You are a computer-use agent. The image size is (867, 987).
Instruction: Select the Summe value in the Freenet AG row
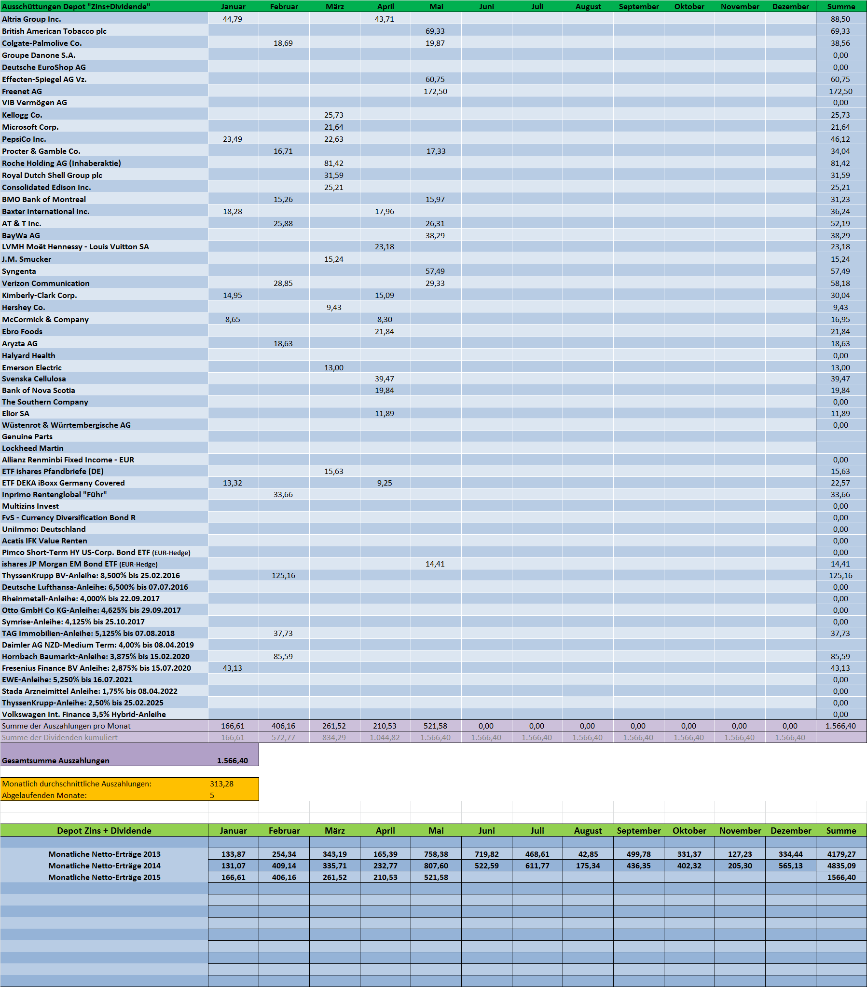click(x=841, y=92)
